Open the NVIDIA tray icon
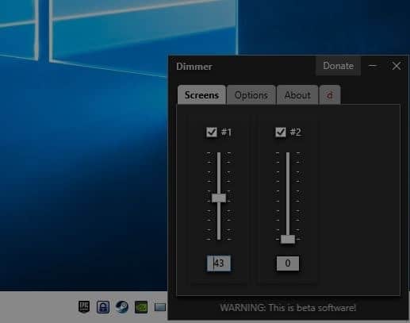Viewport: 410px width, 323px height. pyautogui.click(x=141, y=307)
